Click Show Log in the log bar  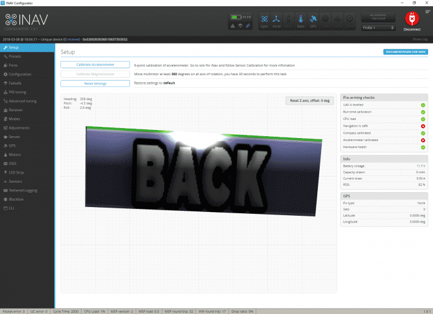[420, 39]
